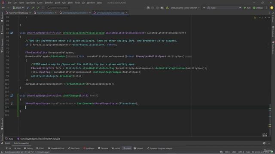Open the Debug tool window
This screenshot has width=275, height=154.
pos(28,148)
